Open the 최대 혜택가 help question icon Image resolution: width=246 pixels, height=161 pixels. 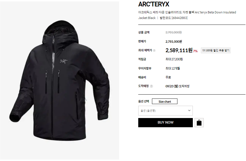[154, 51]
